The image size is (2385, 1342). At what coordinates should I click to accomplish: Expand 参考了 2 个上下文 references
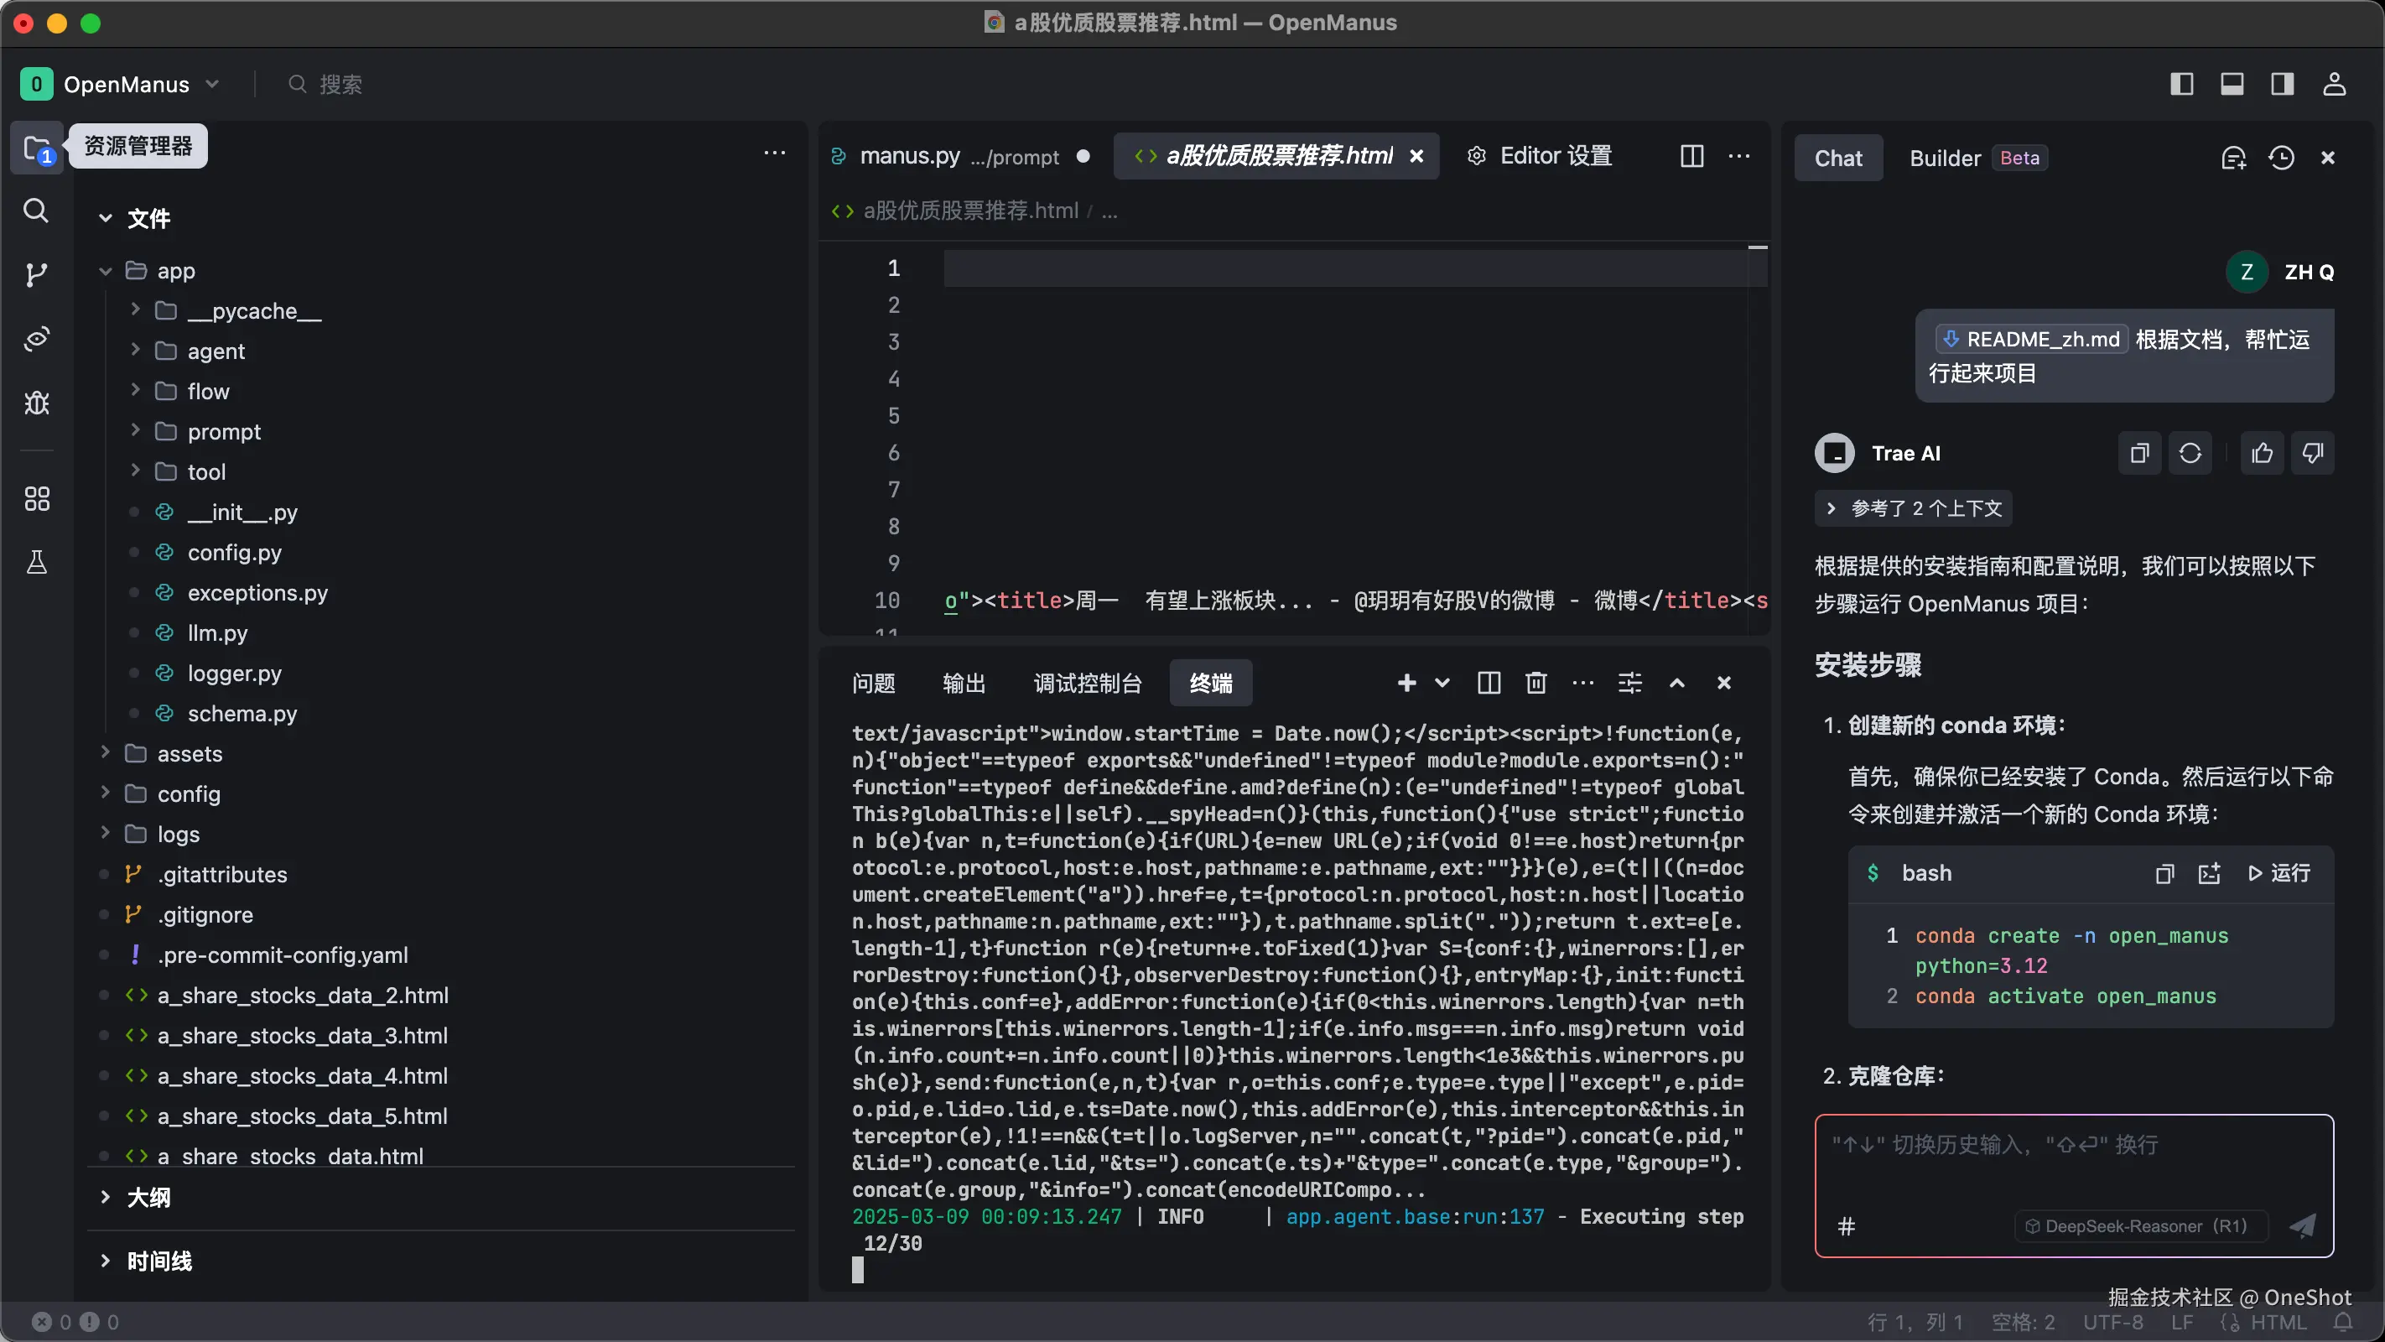point(1914,508)
